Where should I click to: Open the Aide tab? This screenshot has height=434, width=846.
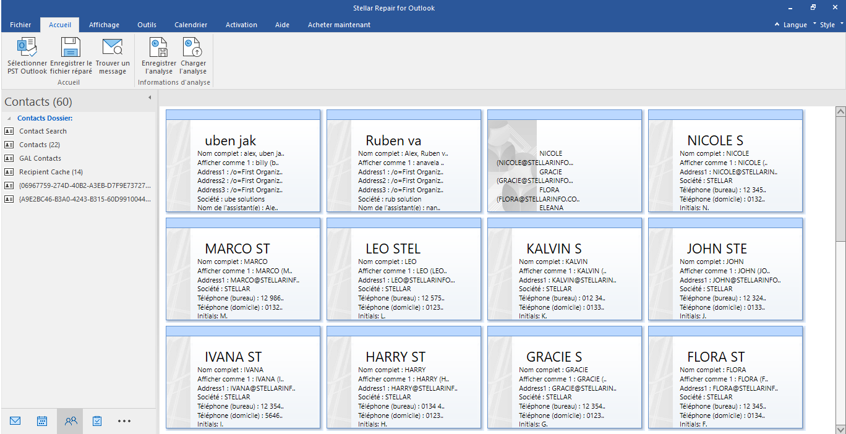click(x=282, y=25)
